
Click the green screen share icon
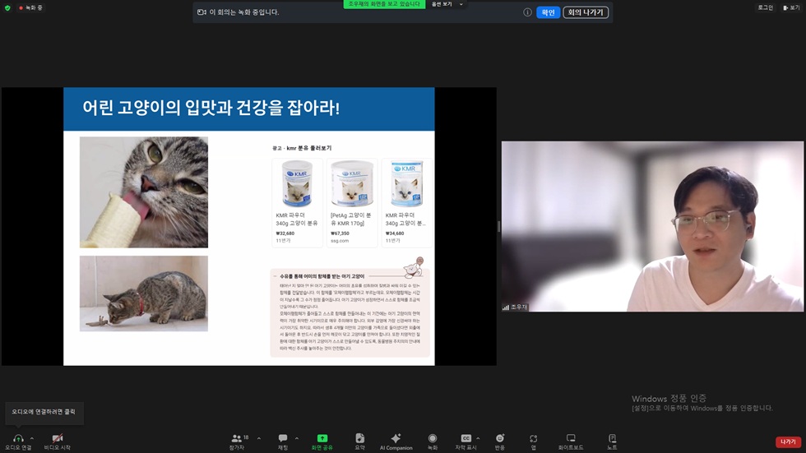(x=322, y=438)
